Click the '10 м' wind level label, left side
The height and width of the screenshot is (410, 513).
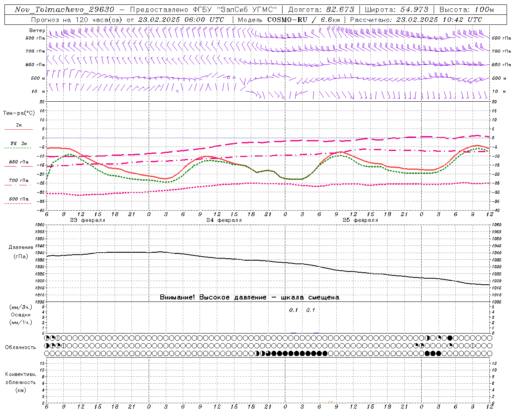coord(38,92)
